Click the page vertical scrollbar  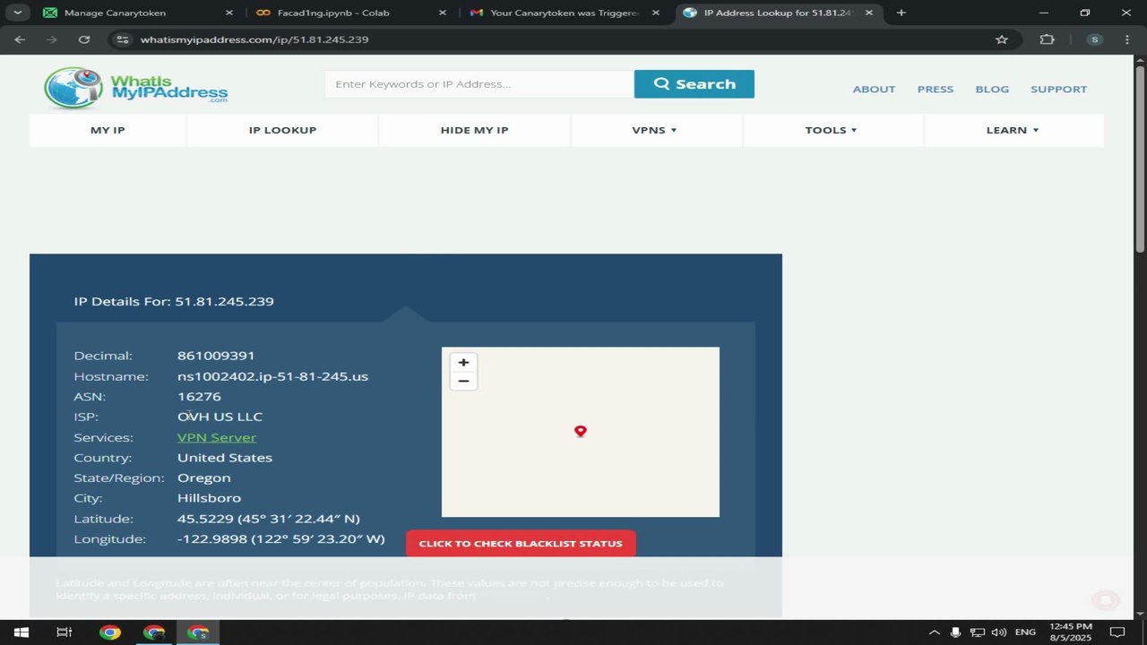1140,161
